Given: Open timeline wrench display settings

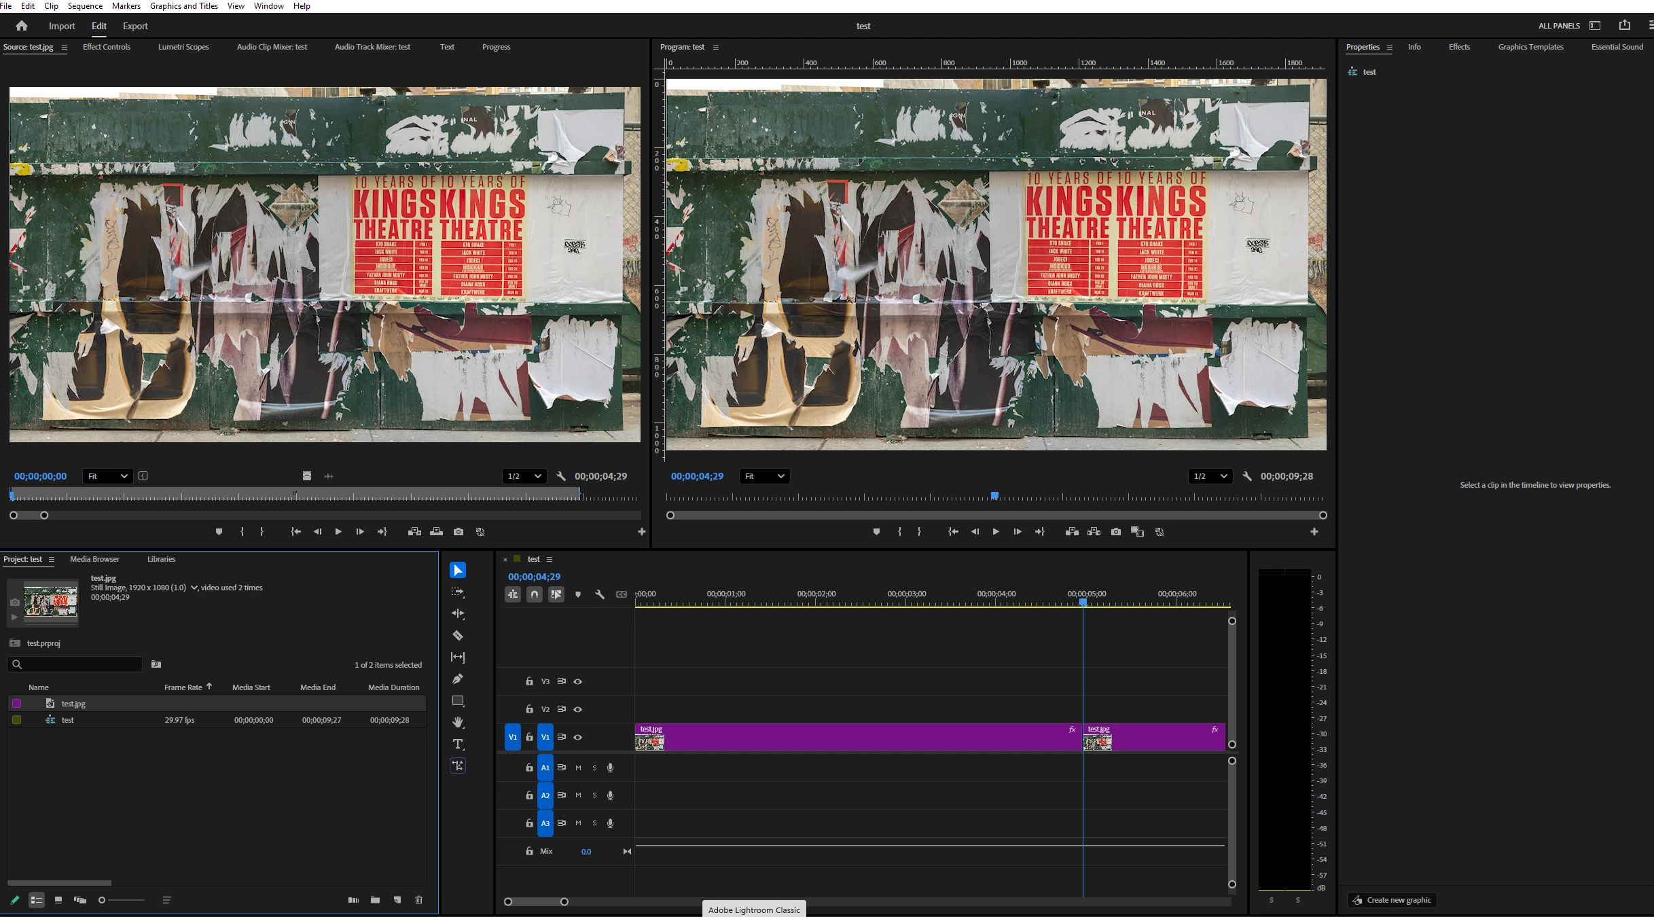Looking at the screenshot, I should pyautogui.click(x=600, y=594).
